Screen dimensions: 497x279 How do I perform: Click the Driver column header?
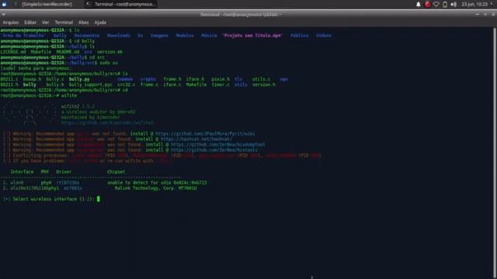point(64,172)
